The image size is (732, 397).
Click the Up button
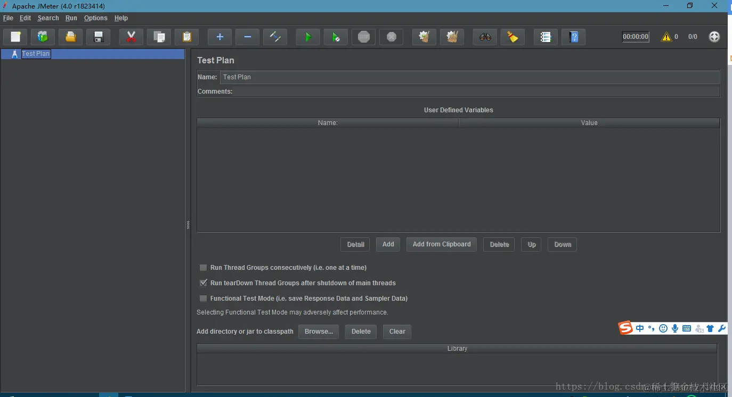(532, 244)
